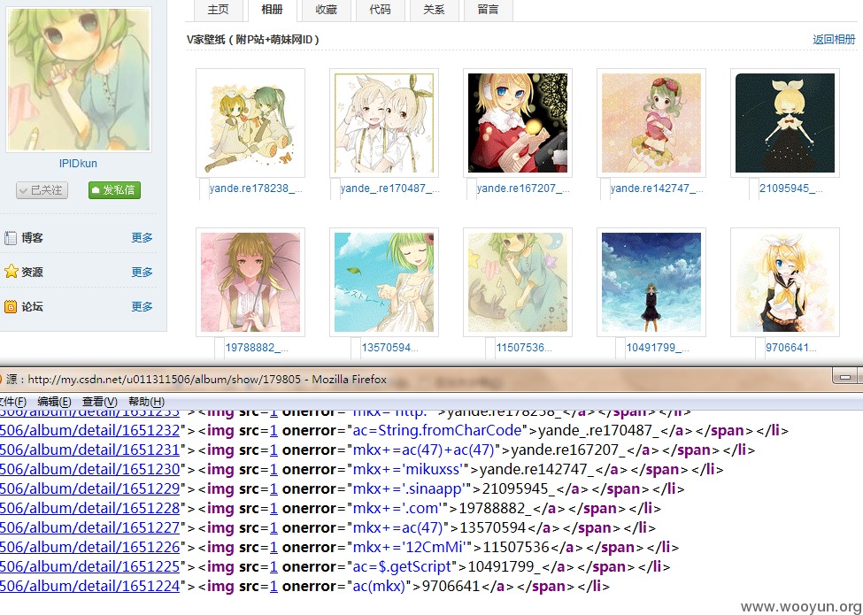Open 更多 next to 博客
The height and width of the screenshot is (615, 863).
pyautogui.click(x=142, y=238)
